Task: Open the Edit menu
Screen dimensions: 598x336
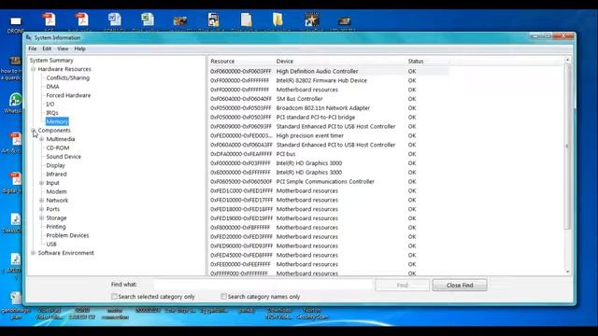Action: [47, 49]
